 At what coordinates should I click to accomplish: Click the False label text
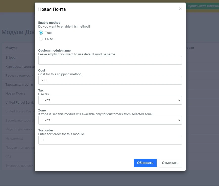(49, 39)
